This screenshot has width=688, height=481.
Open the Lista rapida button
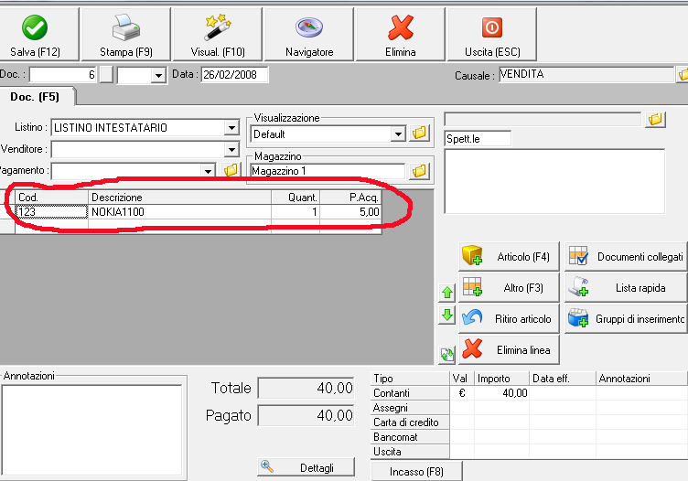point(626,288)
